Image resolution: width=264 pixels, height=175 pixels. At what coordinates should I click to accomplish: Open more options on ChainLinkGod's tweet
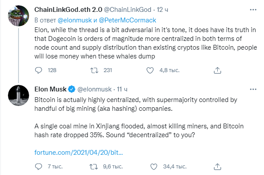pos(253,10)
